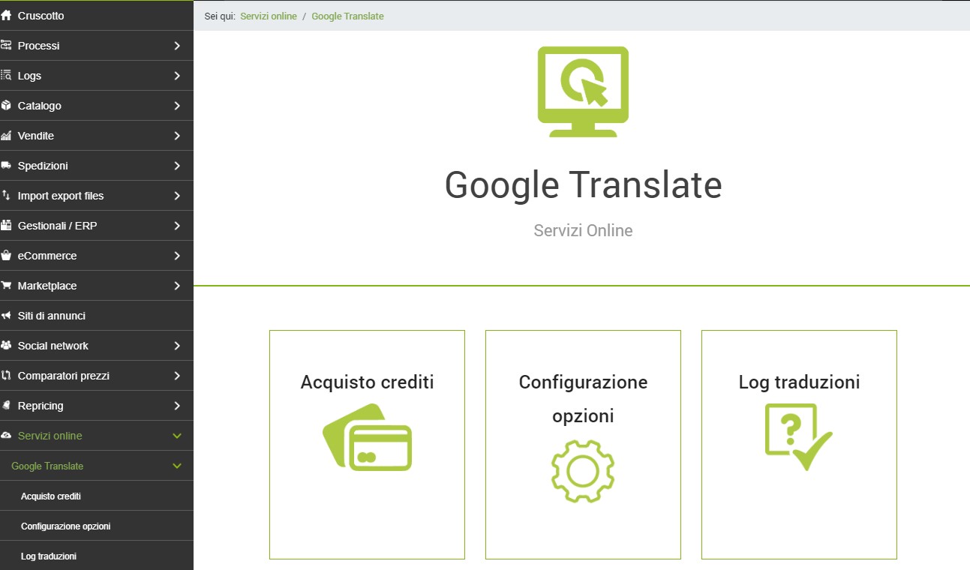Viewport: 970px width, 570px height.
Task: Click the large Google Translate monitor icon
Action: (583, 91)
